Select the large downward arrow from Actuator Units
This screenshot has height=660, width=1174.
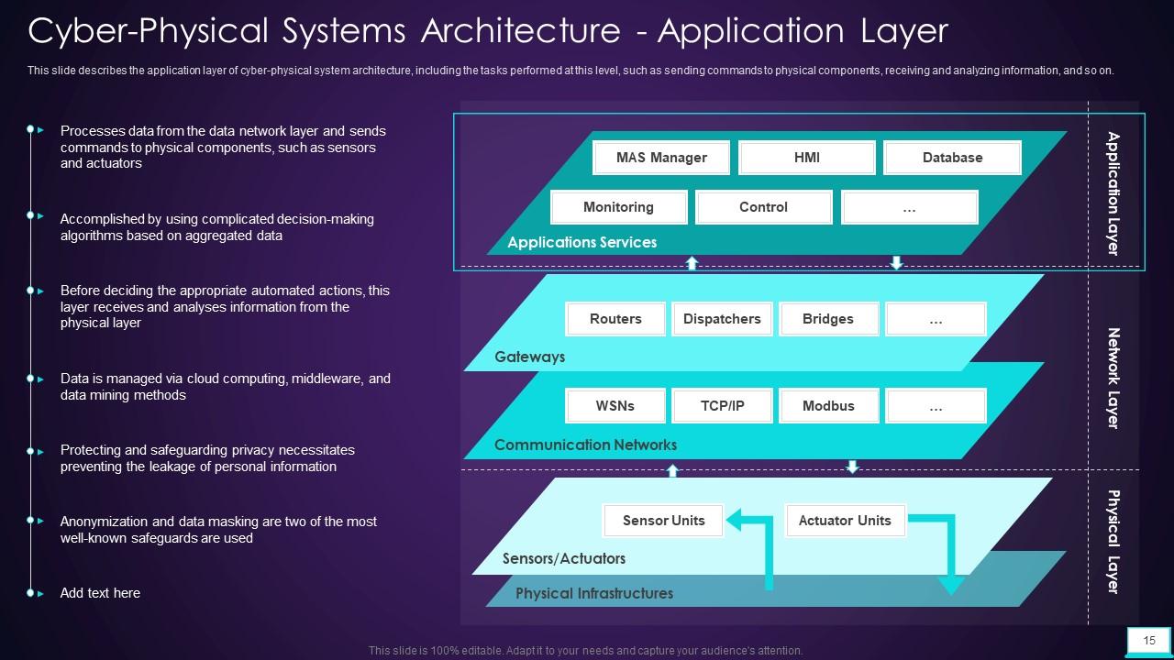945,550
